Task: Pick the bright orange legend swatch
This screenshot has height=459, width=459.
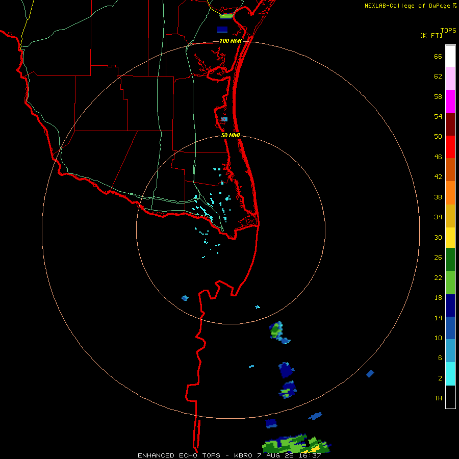Action: (x=450, y=193)
